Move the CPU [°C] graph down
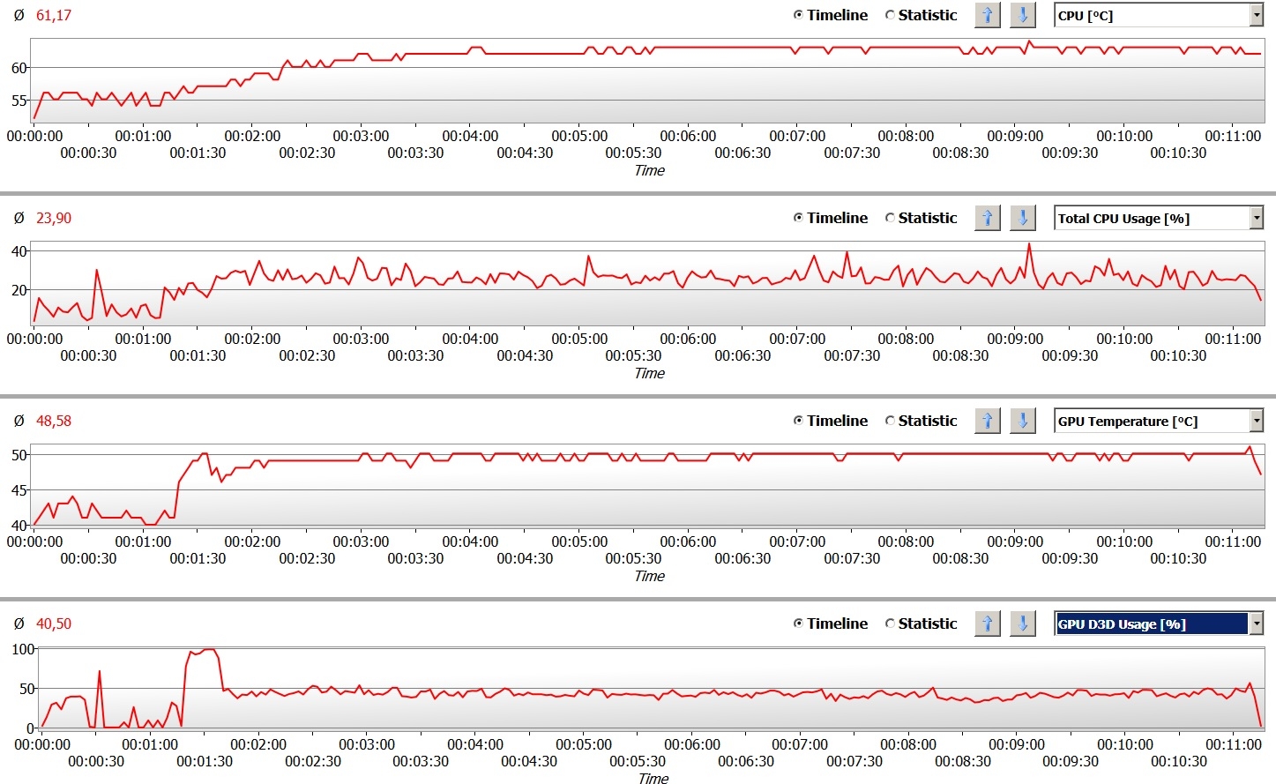1276x784 pixels. pos(1023,15)
